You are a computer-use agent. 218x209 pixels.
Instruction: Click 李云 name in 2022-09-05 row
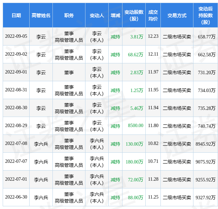pos(41,37)
